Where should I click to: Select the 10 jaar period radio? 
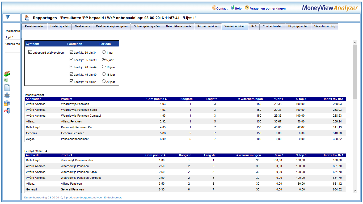pos(104,67)
